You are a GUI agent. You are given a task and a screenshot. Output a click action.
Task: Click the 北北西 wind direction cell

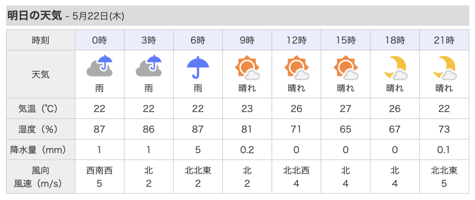click(x=296, y=170)
